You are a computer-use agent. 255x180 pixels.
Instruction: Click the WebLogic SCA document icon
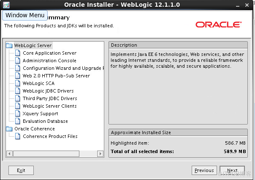pos(18,83)
